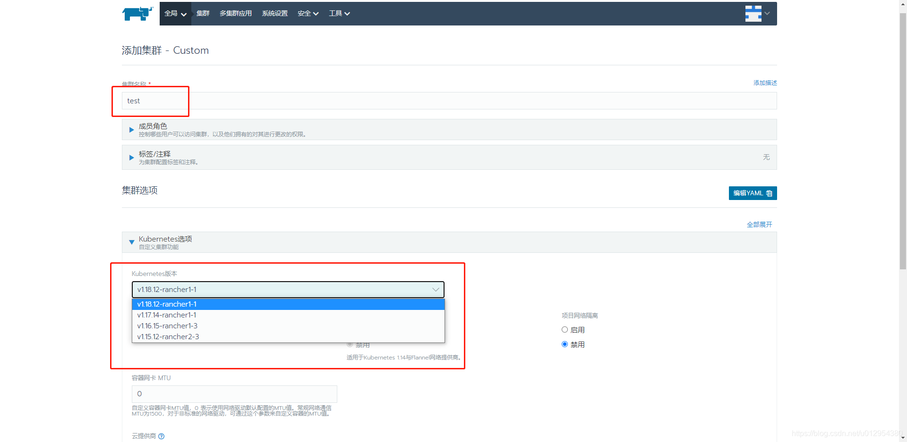Screen dimensions: 907x442
Task: Expand the 标签/注释 section
Action: point(449,158)
